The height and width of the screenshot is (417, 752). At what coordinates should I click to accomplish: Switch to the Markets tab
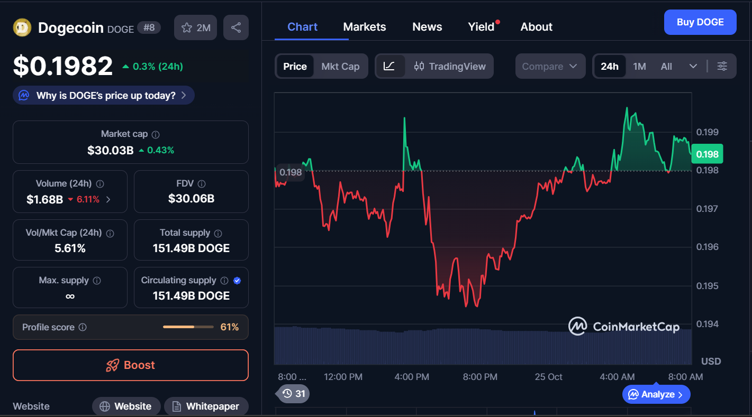(364, 27)
